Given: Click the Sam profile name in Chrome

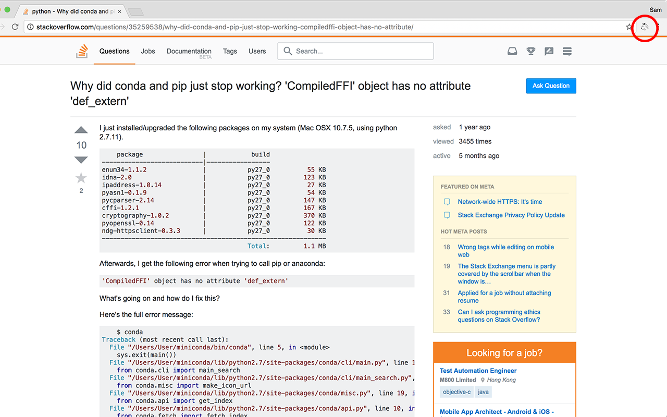Looking at the screenshot, I should pos(656,10).
